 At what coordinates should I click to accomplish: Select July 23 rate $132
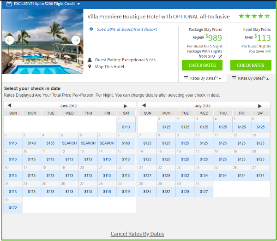[185, 176]
